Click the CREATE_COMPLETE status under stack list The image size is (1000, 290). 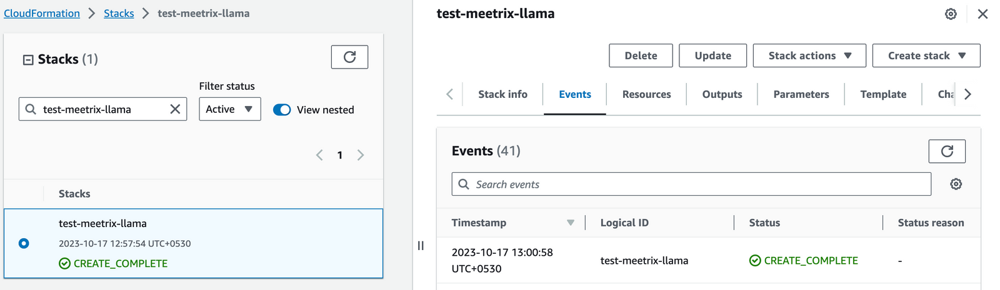pos(113,263)
